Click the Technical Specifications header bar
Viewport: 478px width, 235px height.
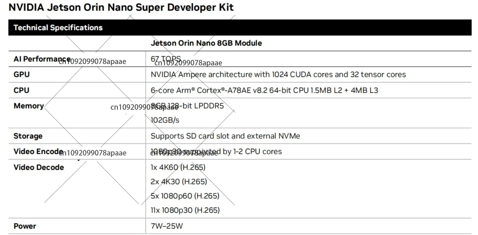pyautogui.click(x=58, y=28)
